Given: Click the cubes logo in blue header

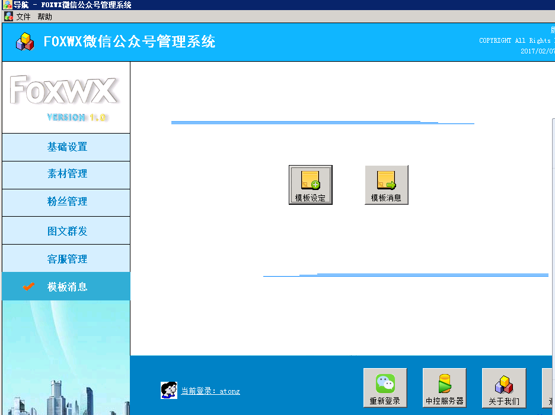Looking at the screenshot, I should tap(25, 42).
